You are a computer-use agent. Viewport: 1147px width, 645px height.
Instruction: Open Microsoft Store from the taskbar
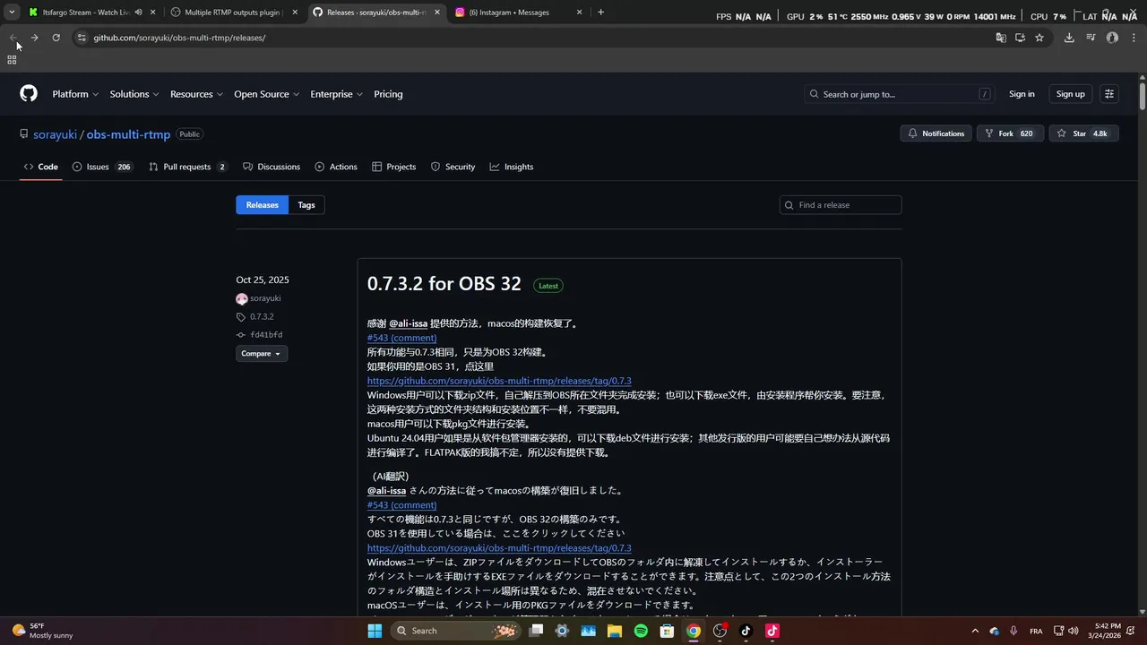tap(667, 631)
